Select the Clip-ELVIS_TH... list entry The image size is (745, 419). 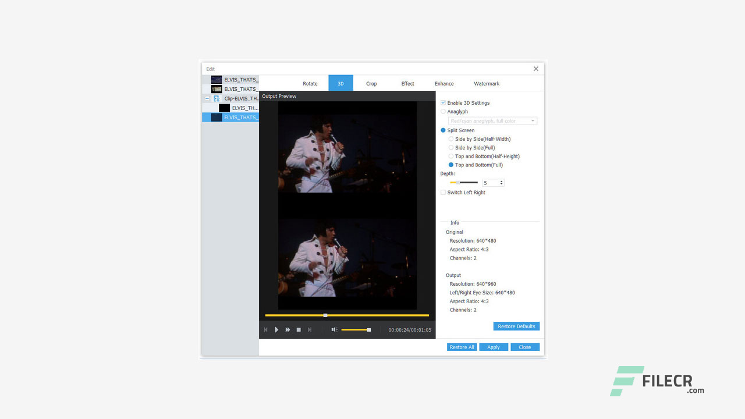click(x=230, y=98)
